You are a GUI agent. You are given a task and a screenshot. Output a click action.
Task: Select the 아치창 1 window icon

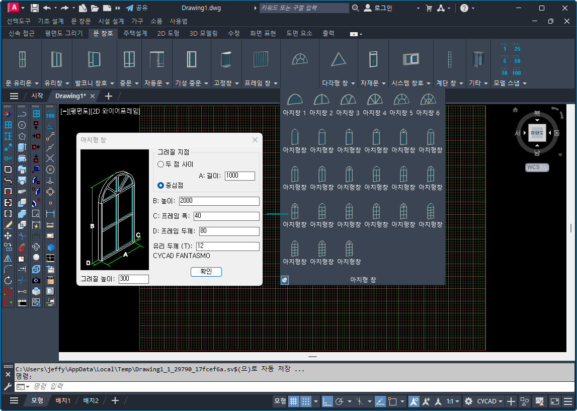pos(294,100)
